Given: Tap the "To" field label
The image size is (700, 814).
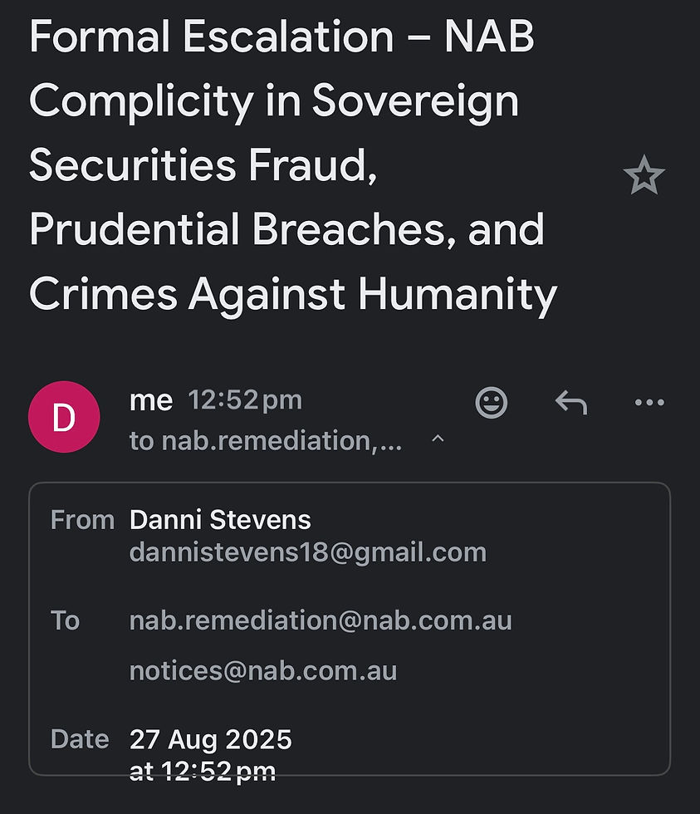Looking at the screenshot, I should coord(66,620).
